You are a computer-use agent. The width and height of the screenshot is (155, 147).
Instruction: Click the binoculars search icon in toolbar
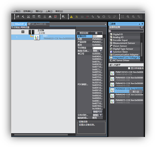pyautogui.click(x=50, y=17)
